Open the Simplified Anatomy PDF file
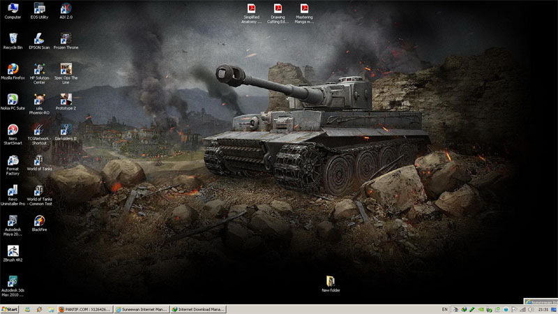Screen dimensions: 558x314 pyautogui.click(x=252, y=13)
